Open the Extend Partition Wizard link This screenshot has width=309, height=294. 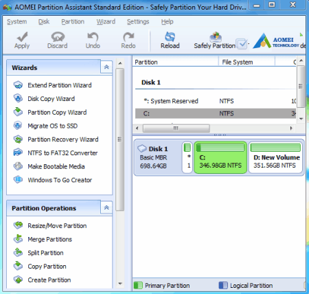[60, 85]
